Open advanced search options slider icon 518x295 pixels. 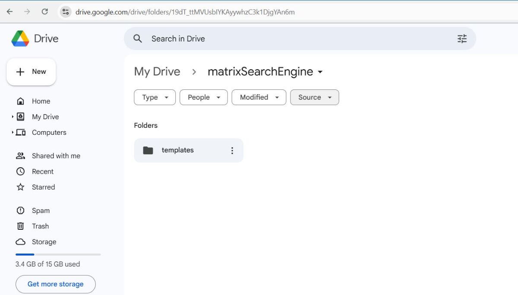tap(462, 39)
